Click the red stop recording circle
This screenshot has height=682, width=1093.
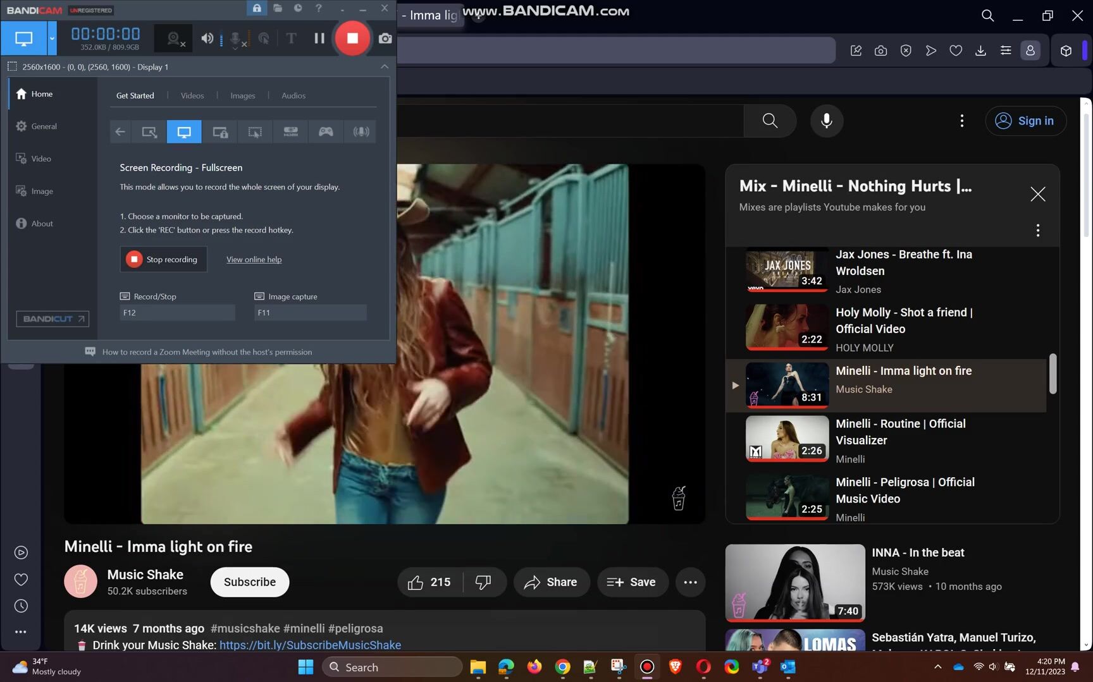coord(352,38)
